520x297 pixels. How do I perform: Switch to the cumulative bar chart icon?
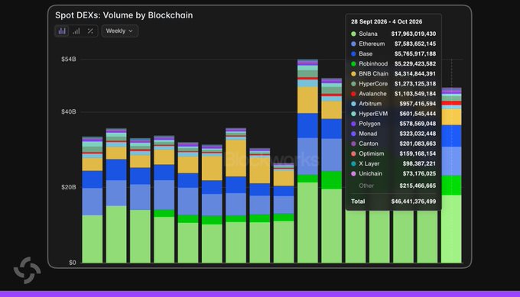[76, 31]
